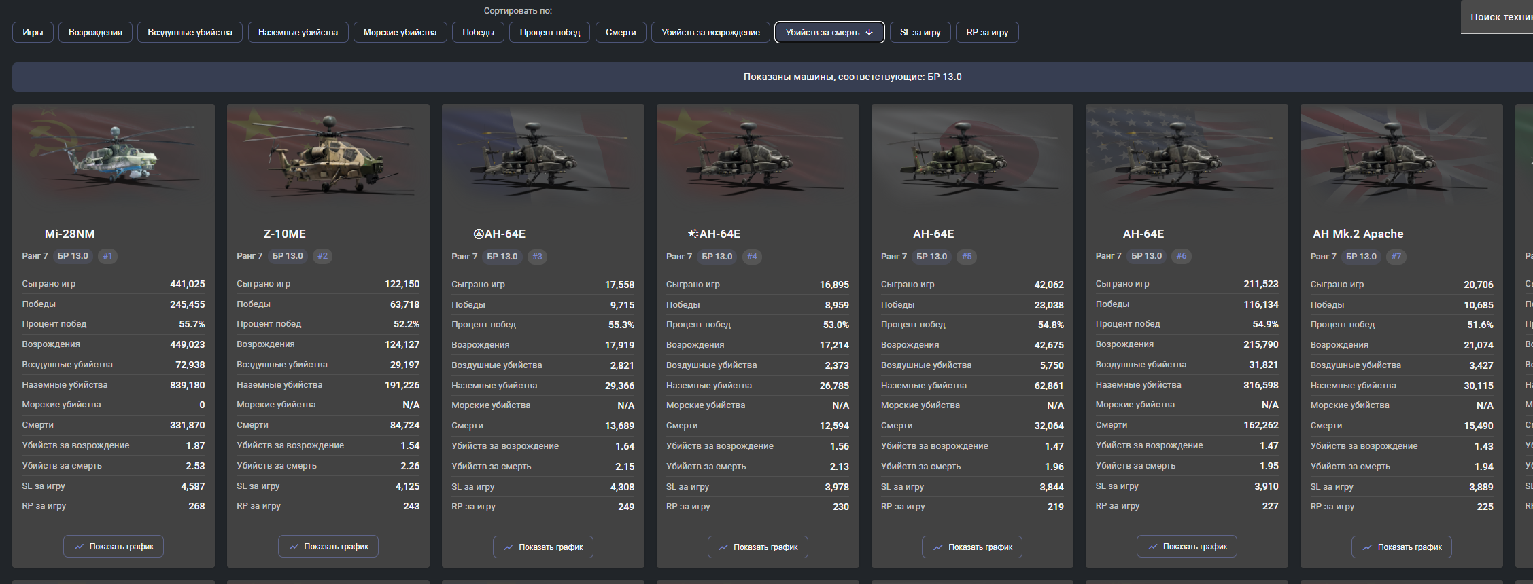This screenshot has width=1533, height=584.
Task: Click the Mi-28NM vehicle name
Action: tap(69, 234)
